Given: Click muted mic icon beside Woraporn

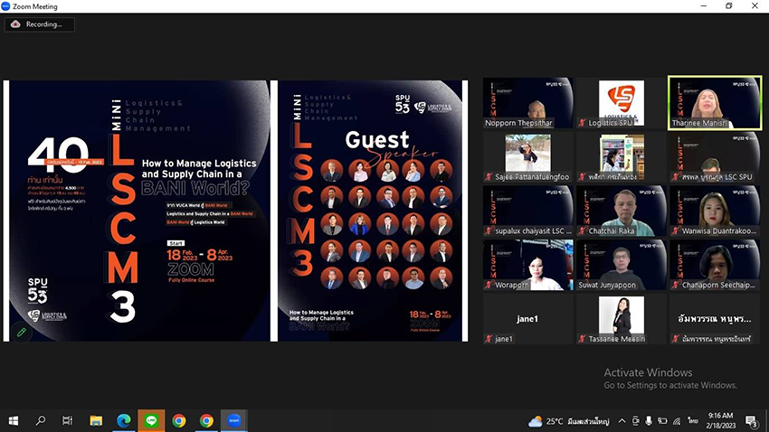Looking at the screenshot, I should point(489,285).
